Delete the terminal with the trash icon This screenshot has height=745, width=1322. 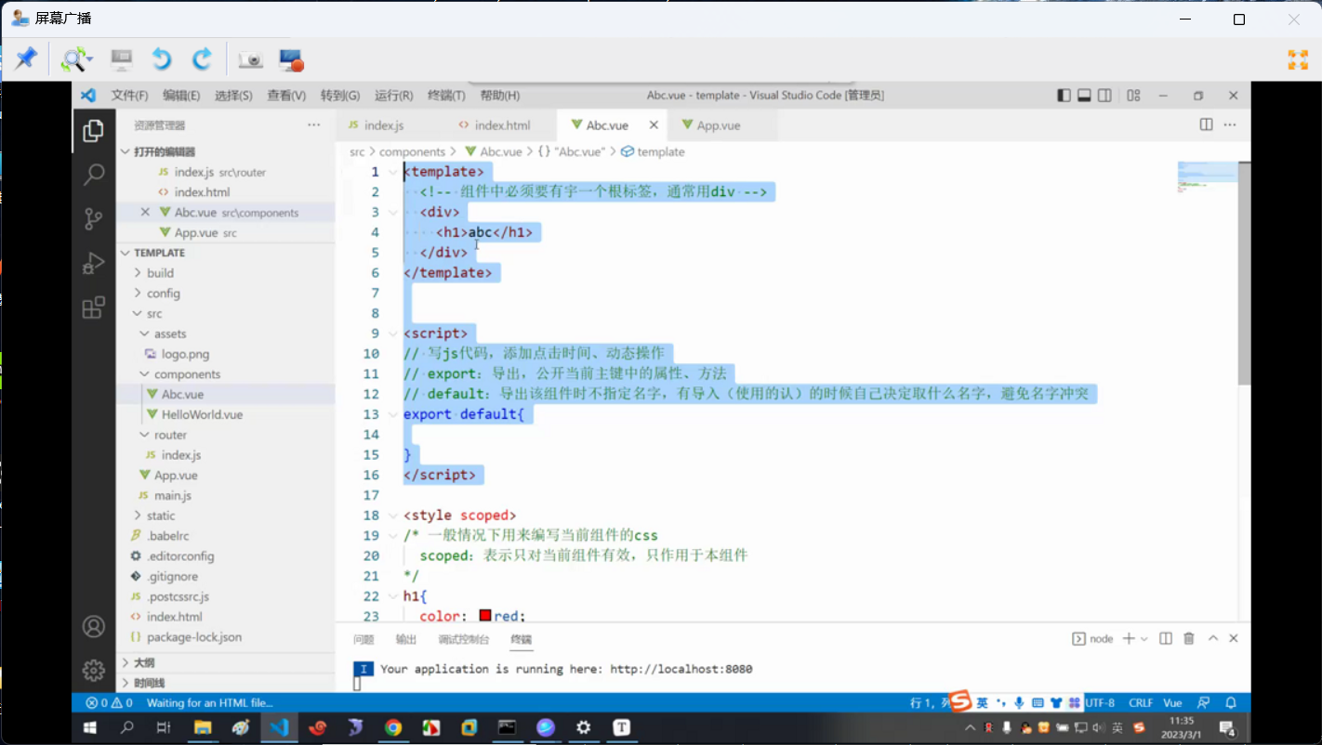click(1189, 639)
